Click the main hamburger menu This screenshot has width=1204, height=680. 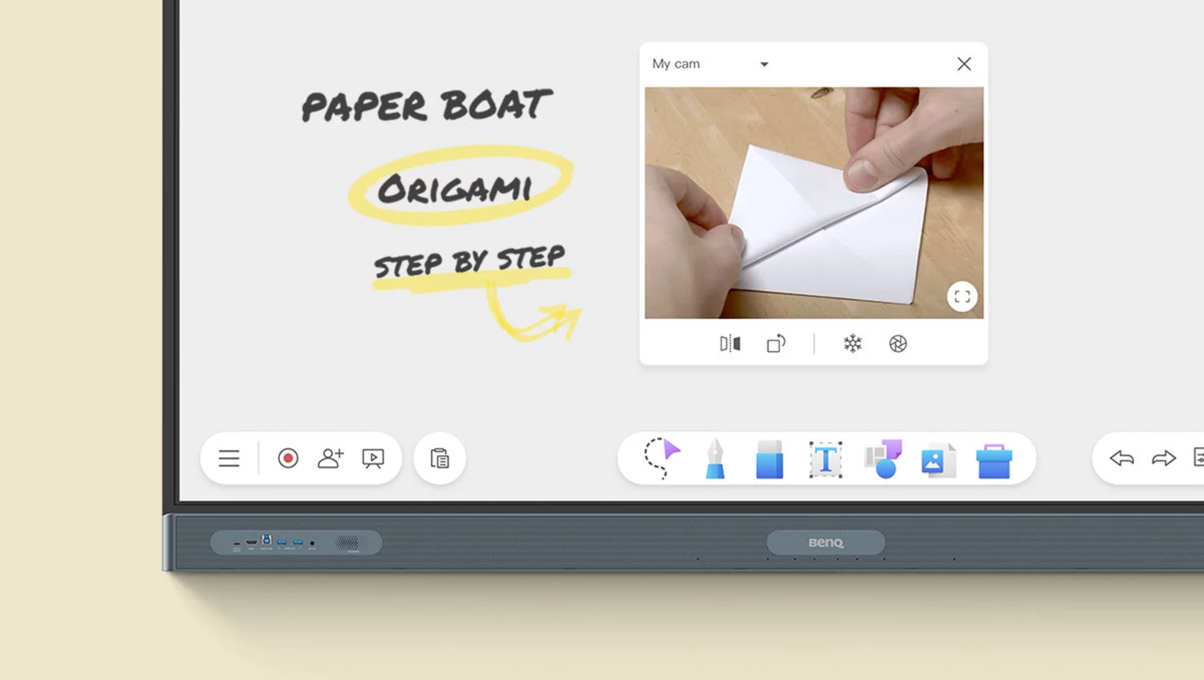click(x=229, y=457)
